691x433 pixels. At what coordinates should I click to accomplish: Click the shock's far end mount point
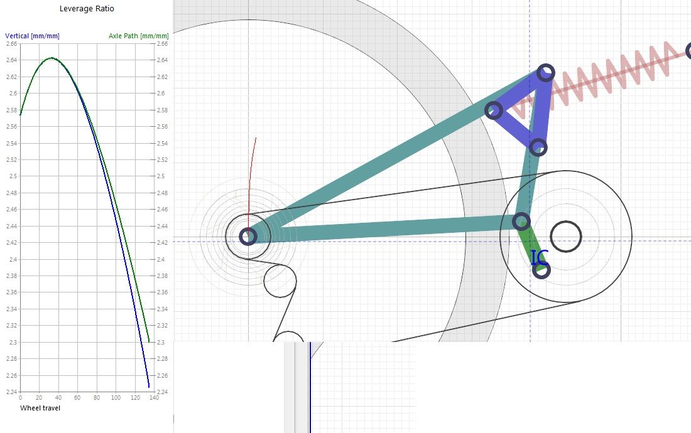coord(688,51)
